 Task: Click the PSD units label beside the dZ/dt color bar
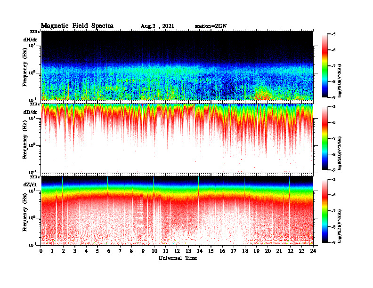coord(340,225)
